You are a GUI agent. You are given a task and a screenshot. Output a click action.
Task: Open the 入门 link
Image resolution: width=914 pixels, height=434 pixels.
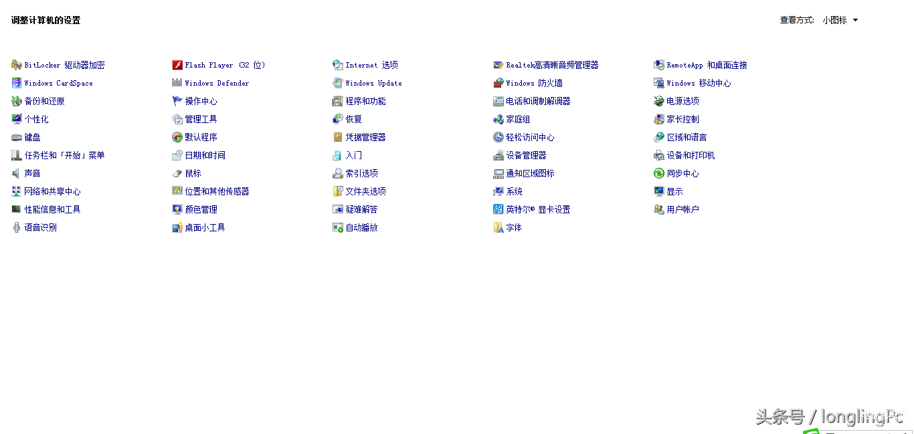[x=354, y=155]
